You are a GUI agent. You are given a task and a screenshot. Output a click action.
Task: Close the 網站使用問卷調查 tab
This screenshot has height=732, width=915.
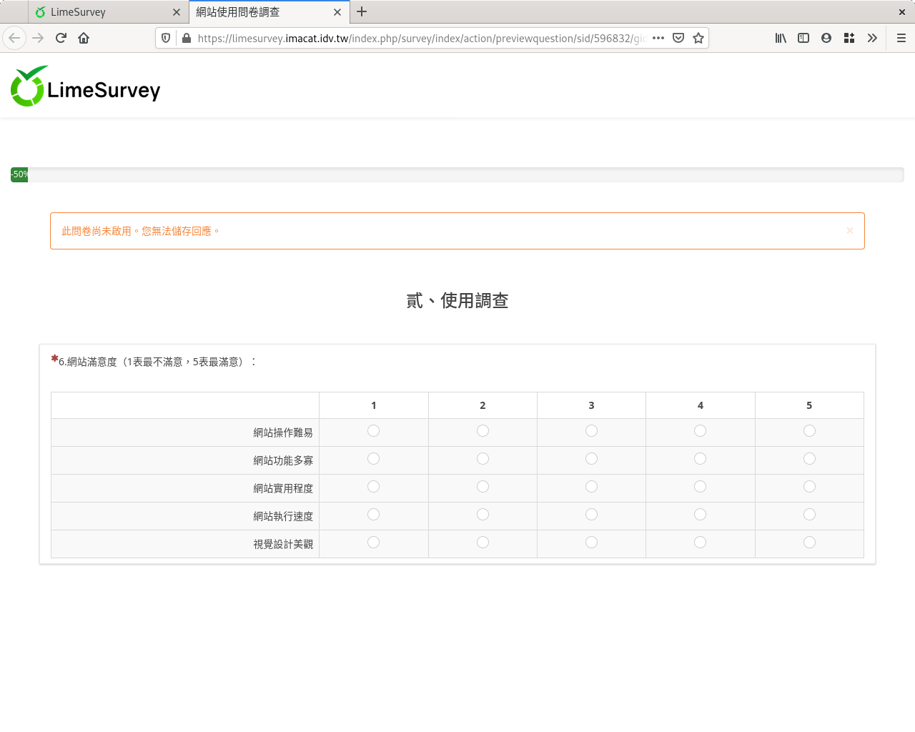tap(337, 12)
